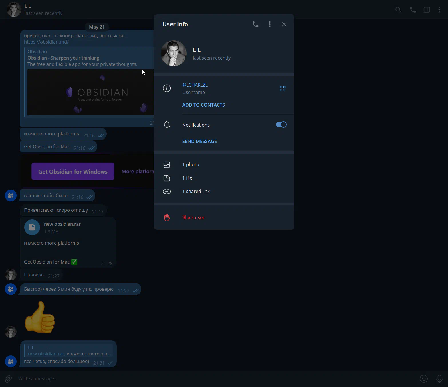Close the User Info panel

point(284,24)
